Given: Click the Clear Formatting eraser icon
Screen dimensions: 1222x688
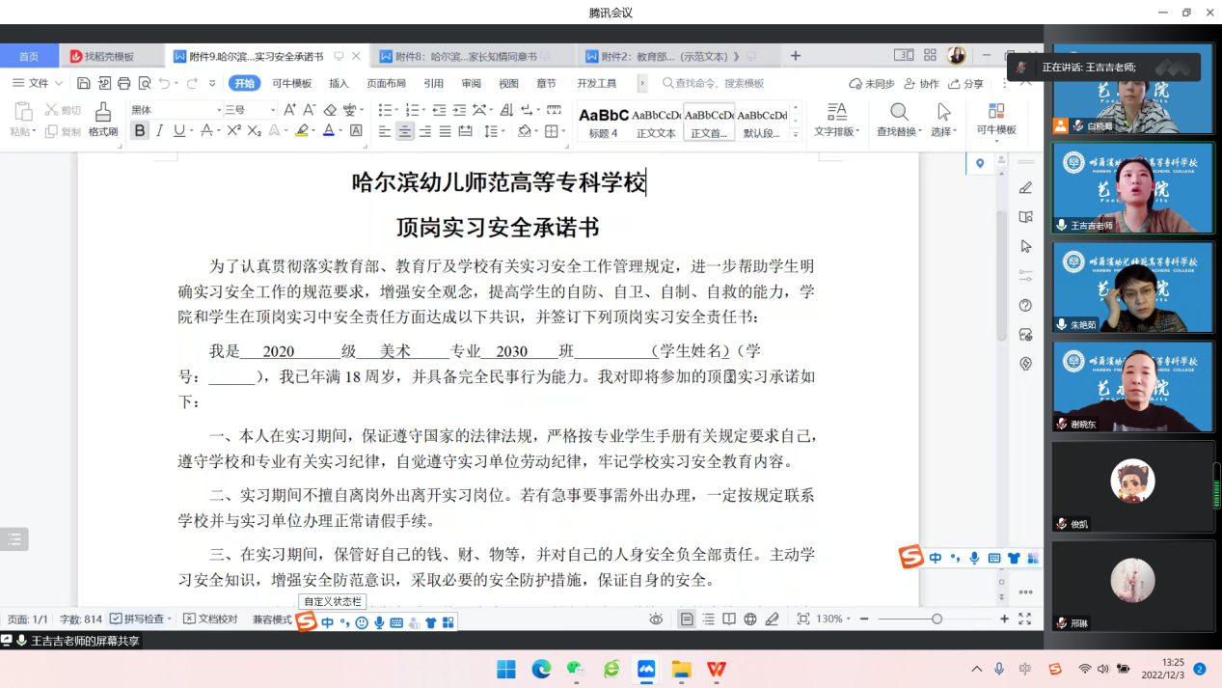Looking at the screenshot, I should pos(330,110).
